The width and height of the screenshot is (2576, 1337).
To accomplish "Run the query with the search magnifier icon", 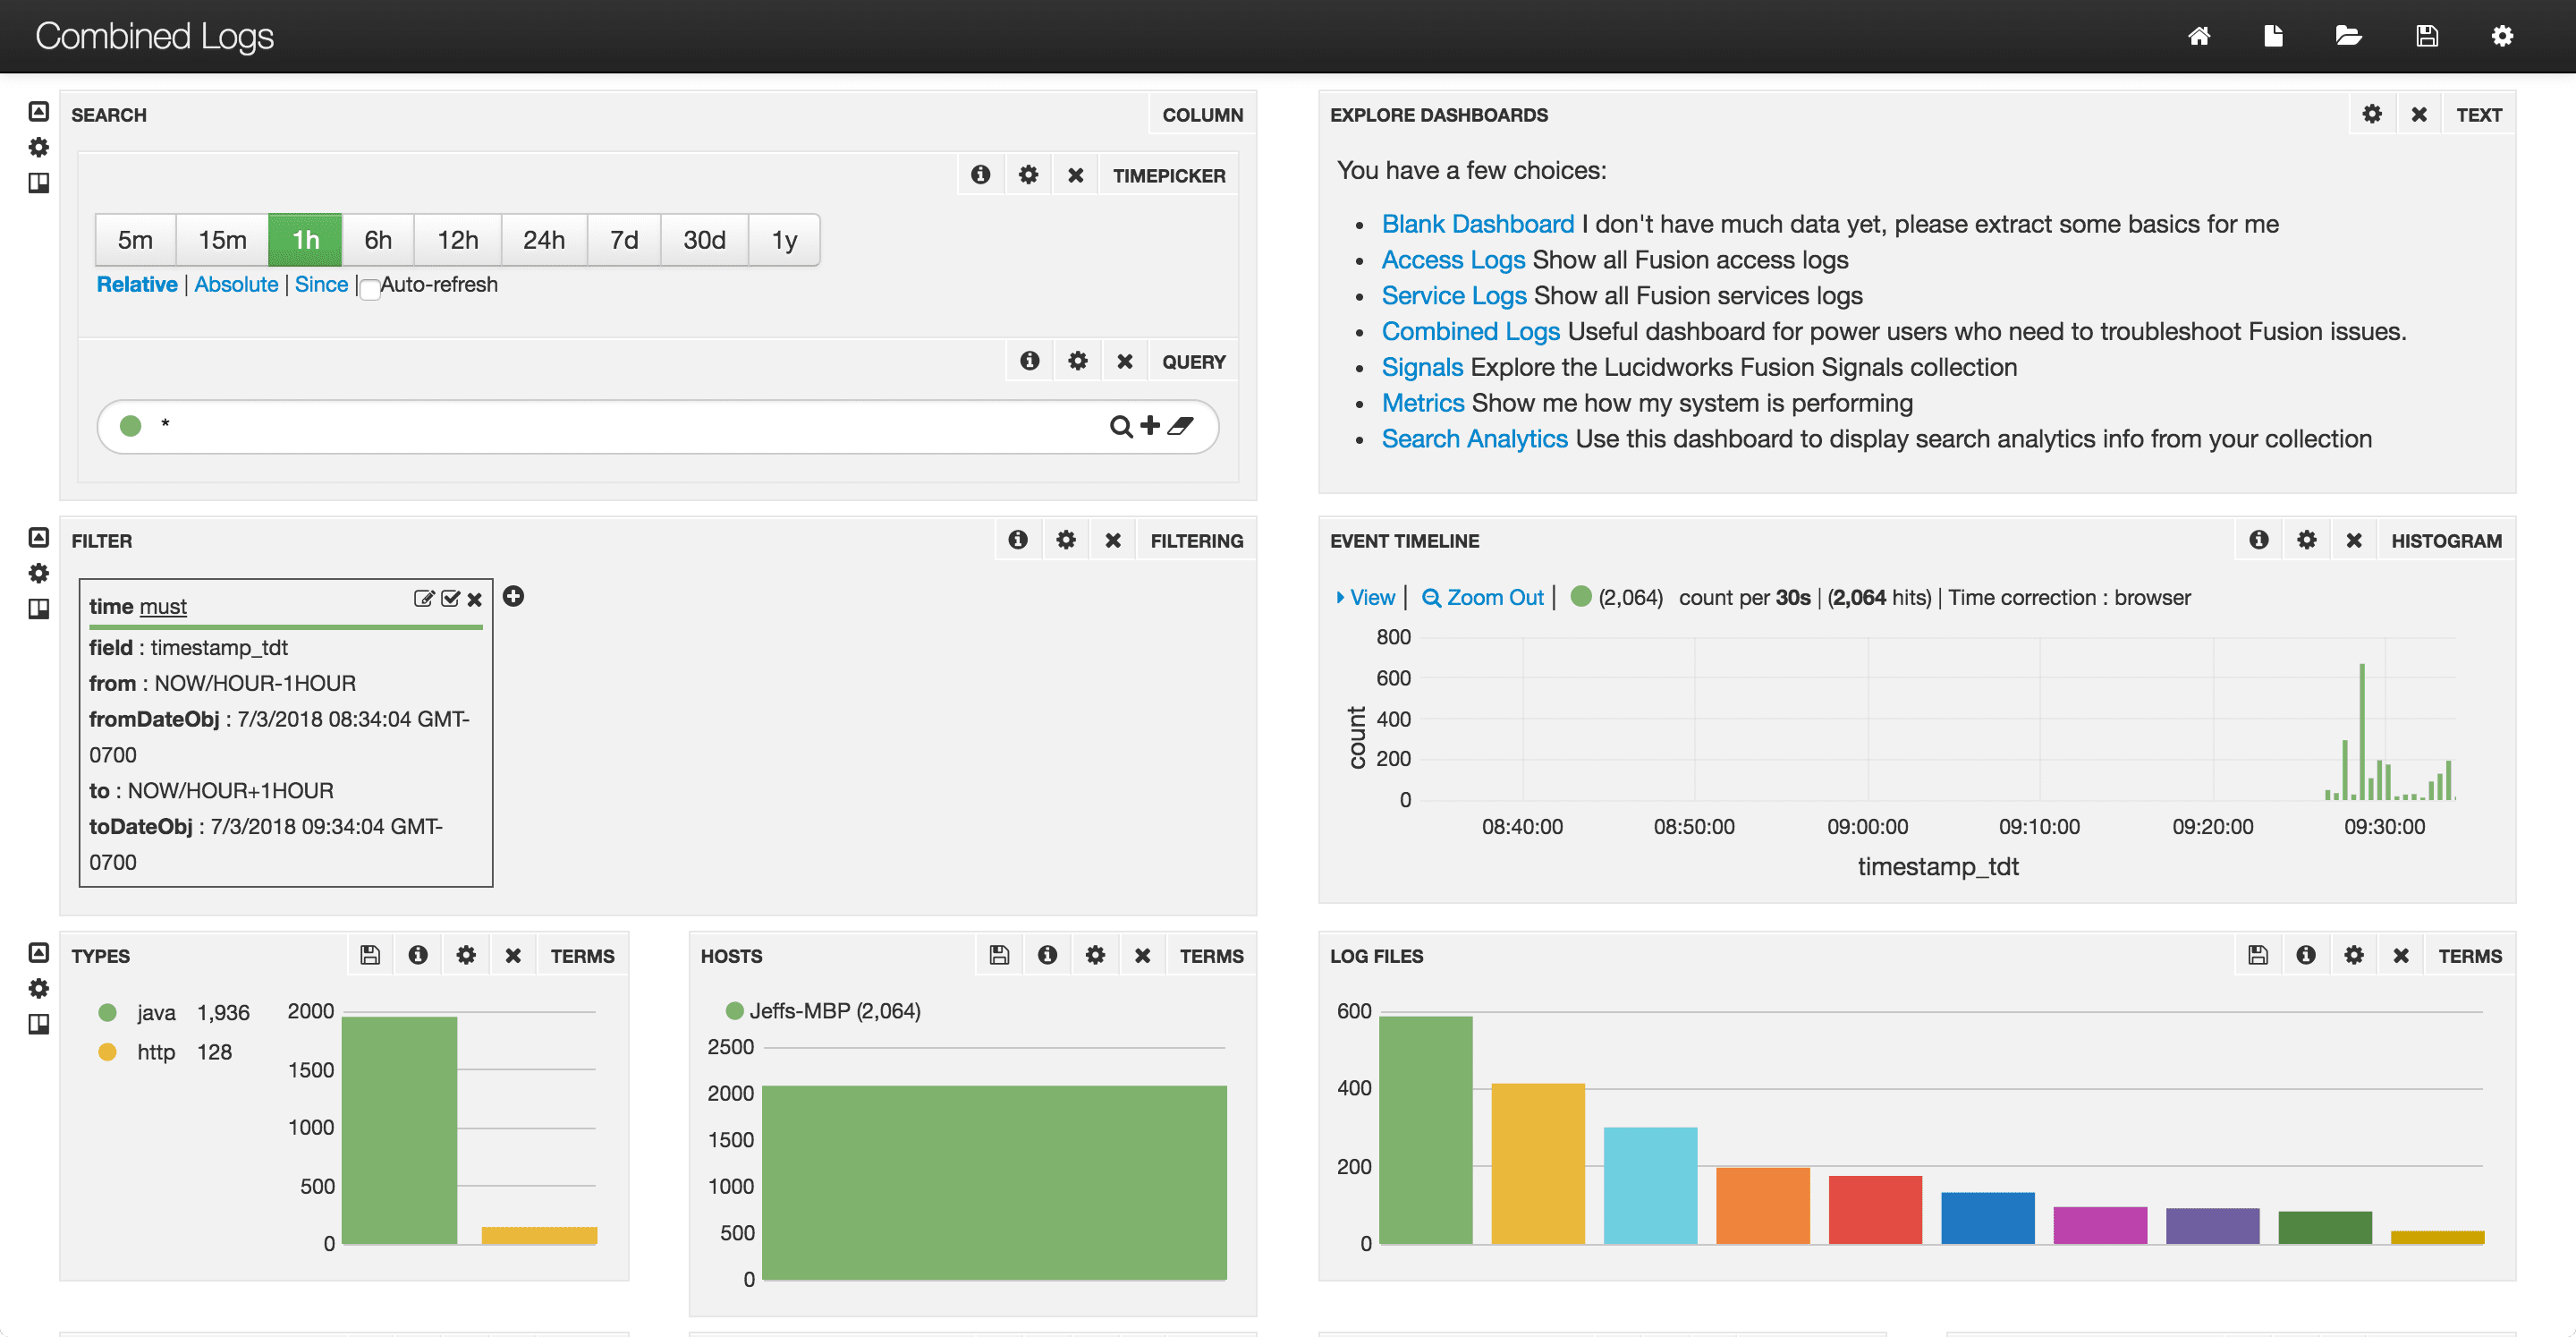I will [1121, 426].
